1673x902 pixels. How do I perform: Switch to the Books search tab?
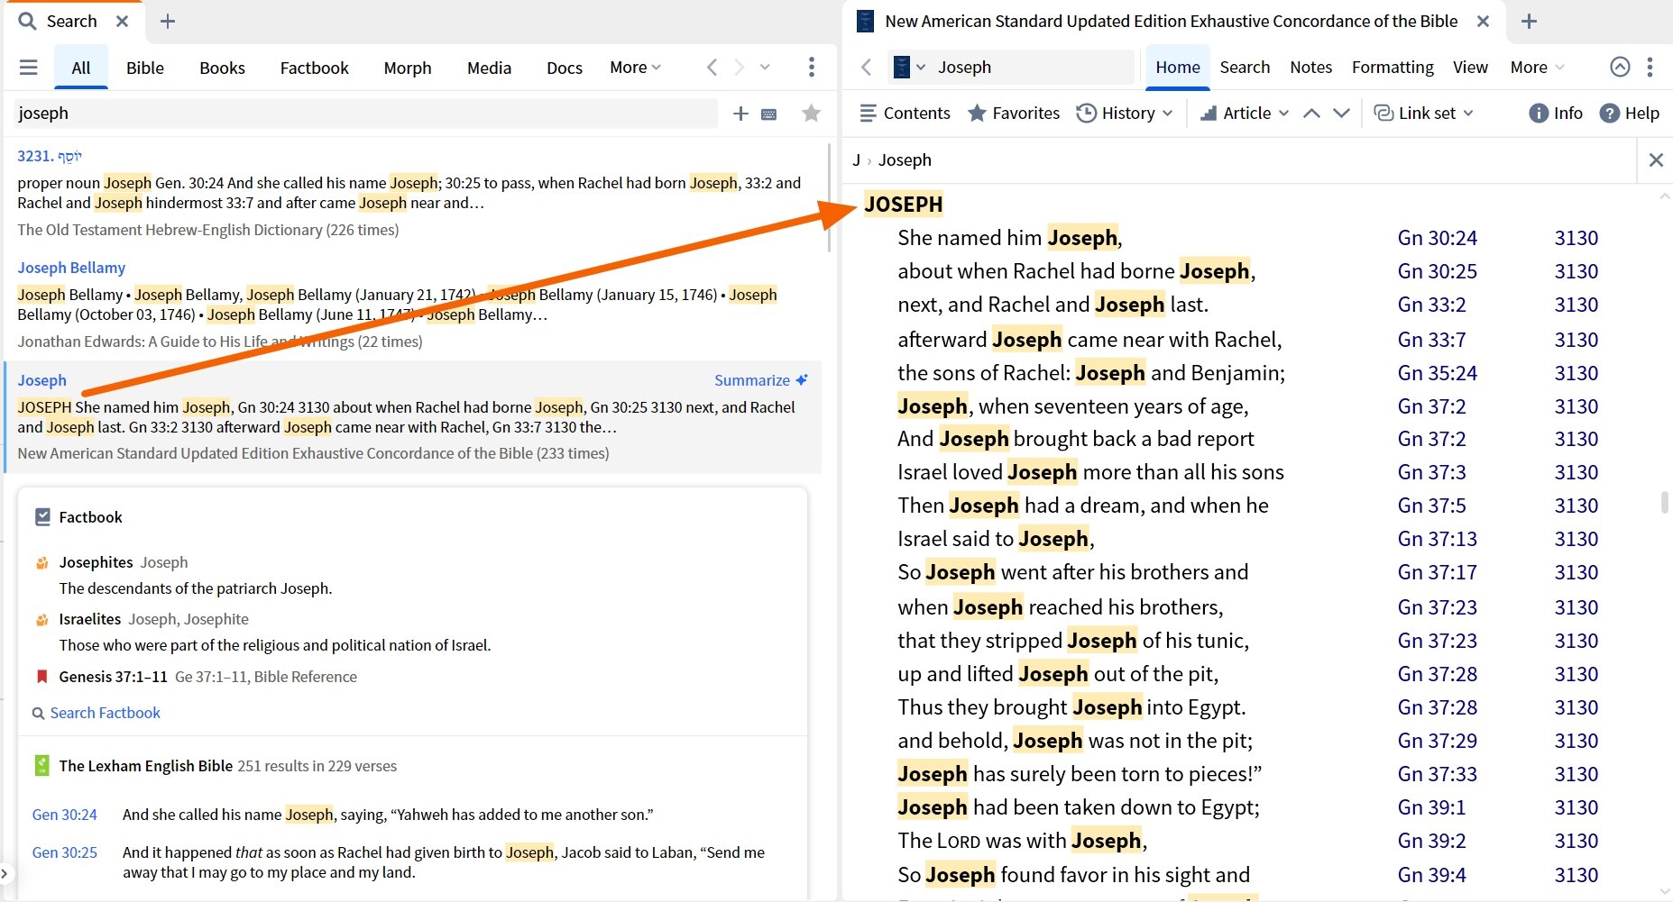[222, 68]
